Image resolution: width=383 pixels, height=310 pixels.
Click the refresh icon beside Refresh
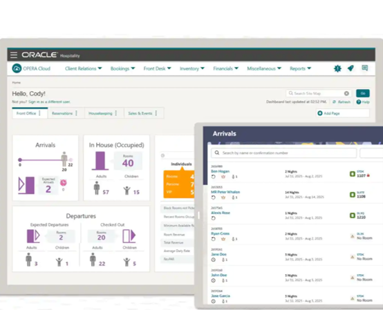[334, 101]
